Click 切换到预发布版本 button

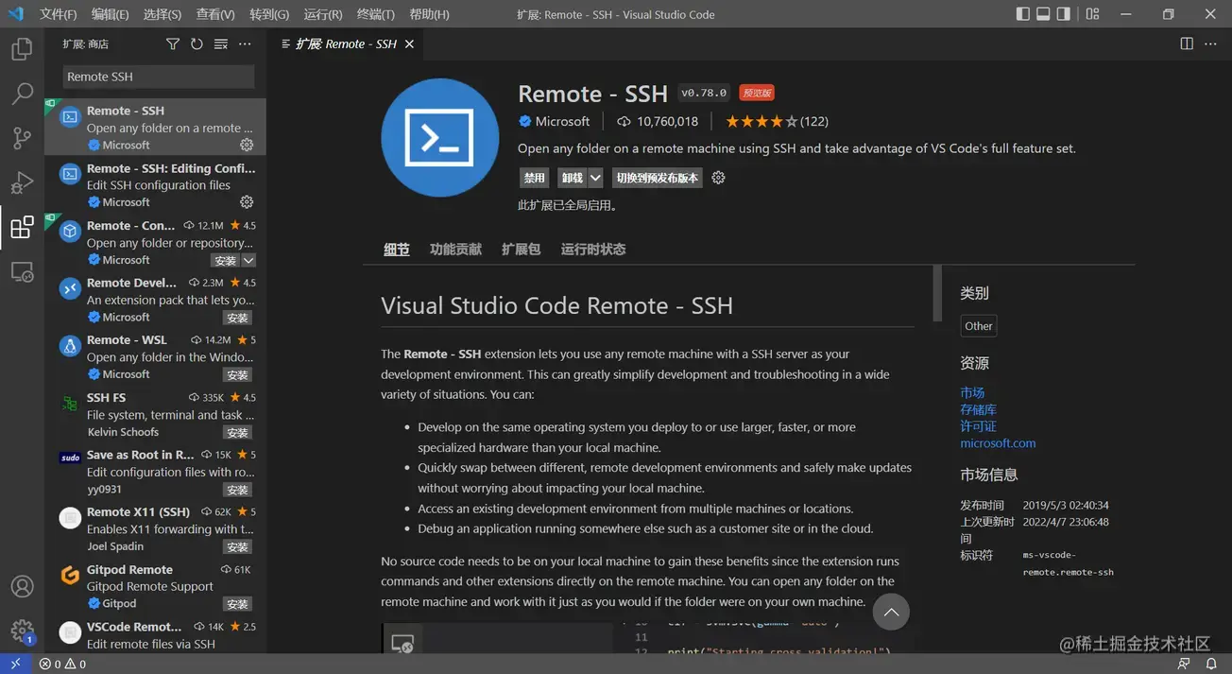tap(658, 178)
